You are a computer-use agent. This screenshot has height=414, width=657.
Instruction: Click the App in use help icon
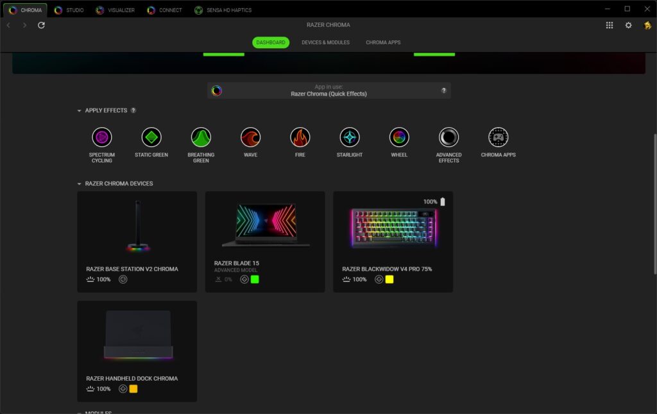pos(443,91)
